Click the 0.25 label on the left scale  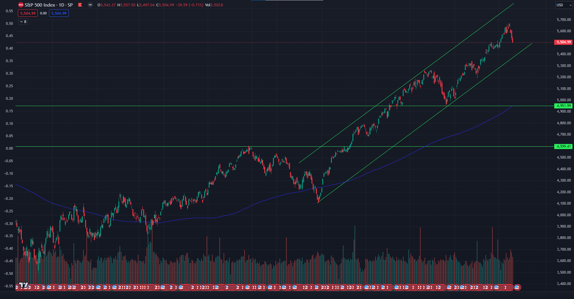(10, 86)
